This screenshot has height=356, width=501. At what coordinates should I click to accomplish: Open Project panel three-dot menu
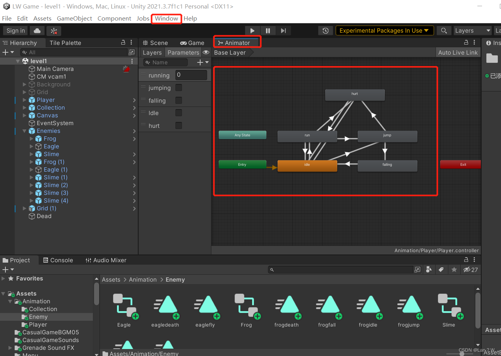point(475,260)
